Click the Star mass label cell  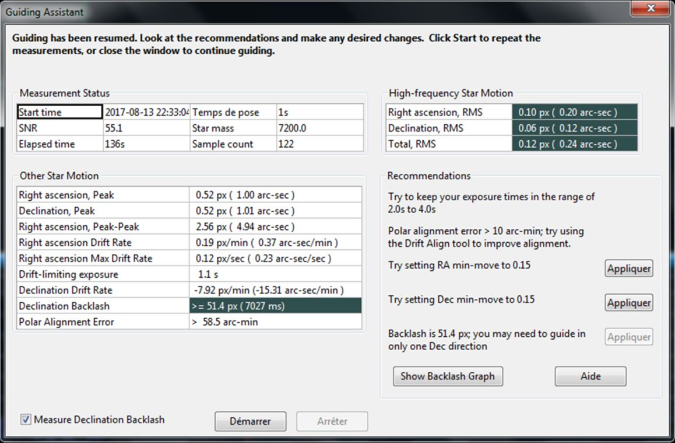pos(233,128)
